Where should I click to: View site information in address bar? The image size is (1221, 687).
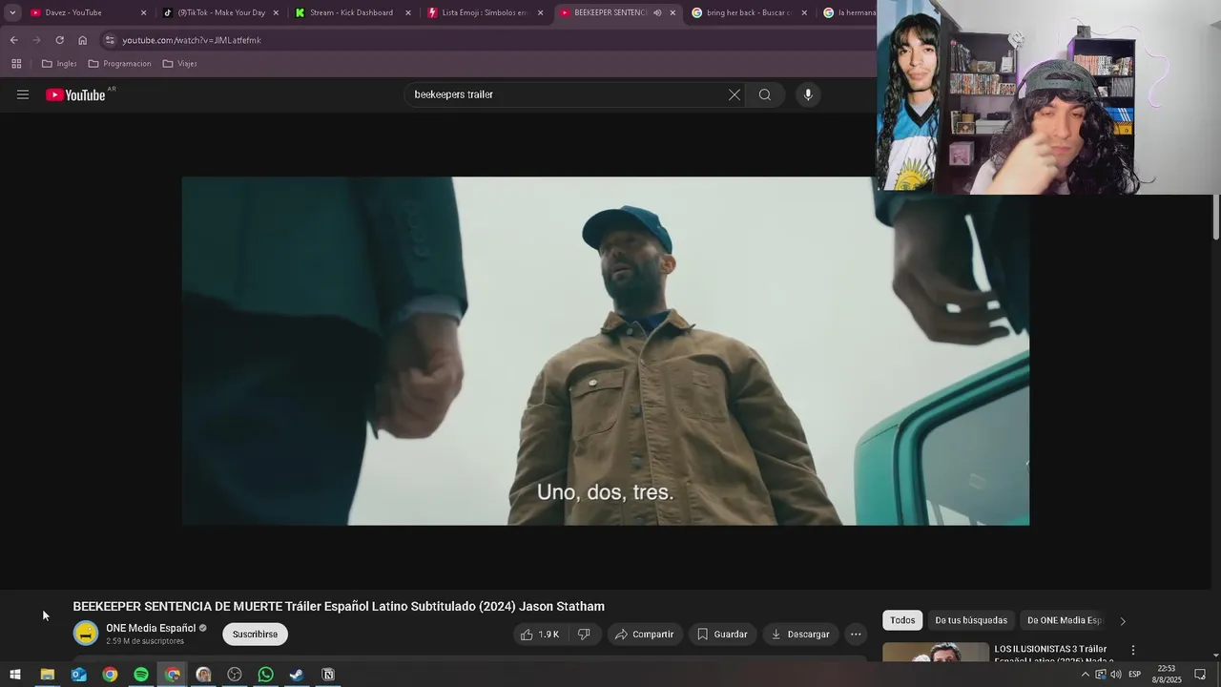tap(110, 40)
